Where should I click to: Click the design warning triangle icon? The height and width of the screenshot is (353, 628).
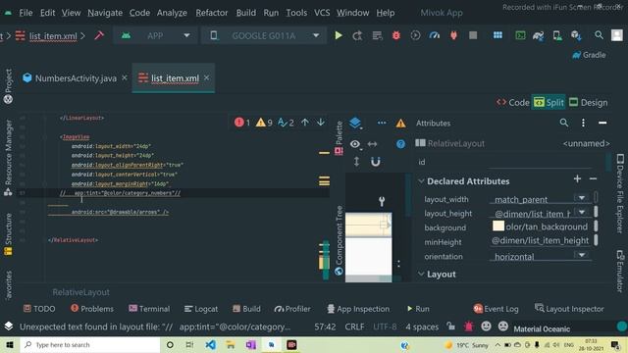point(400,124)
